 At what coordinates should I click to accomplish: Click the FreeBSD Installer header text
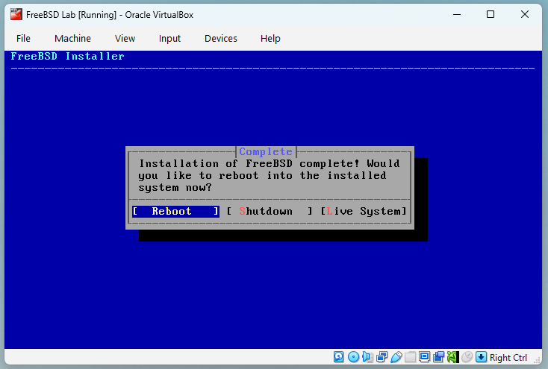pos(67,56)
